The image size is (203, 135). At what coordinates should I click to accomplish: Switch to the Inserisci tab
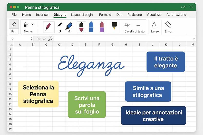coord(42,15)
